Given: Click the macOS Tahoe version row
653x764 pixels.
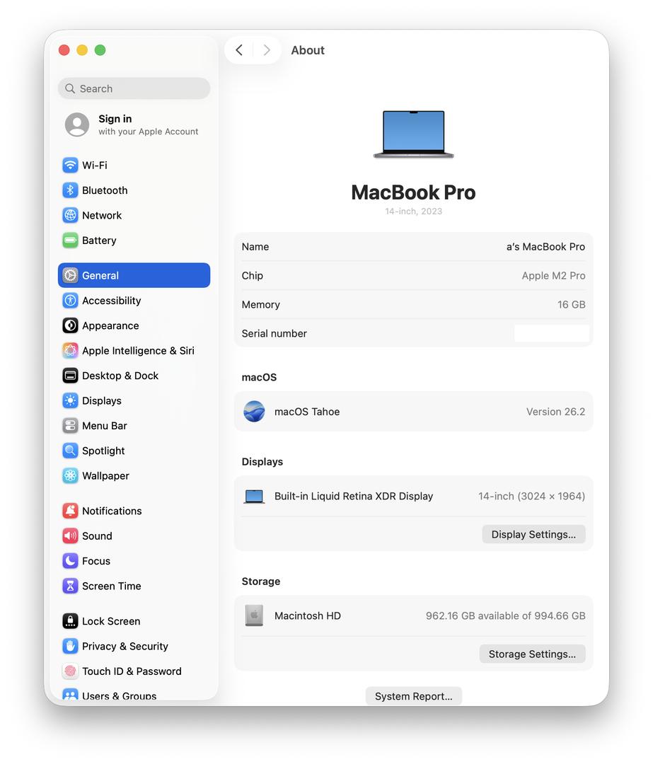Looking at the screenshot, I should [x=414, y=411].
